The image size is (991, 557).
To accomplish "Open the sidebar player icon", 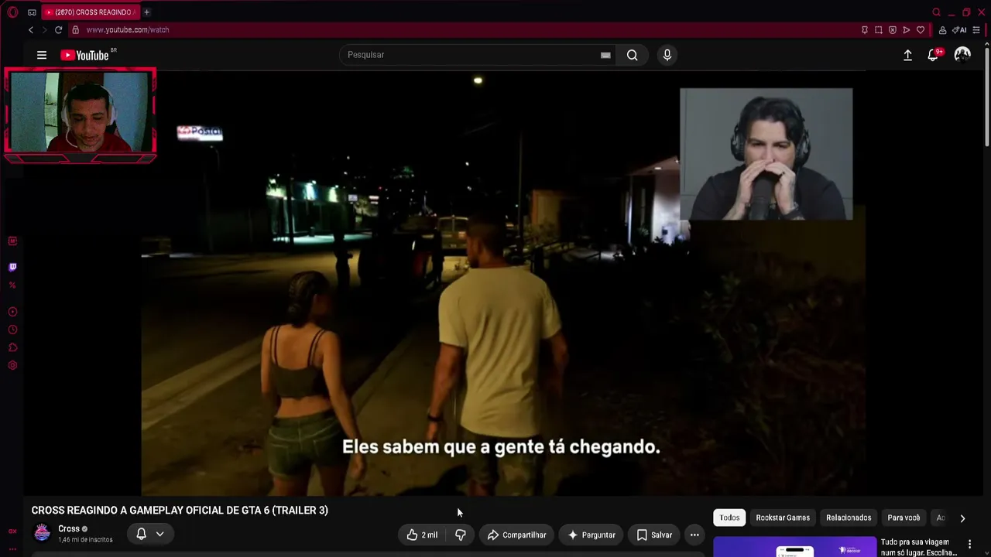I will (x=12, y=313).
